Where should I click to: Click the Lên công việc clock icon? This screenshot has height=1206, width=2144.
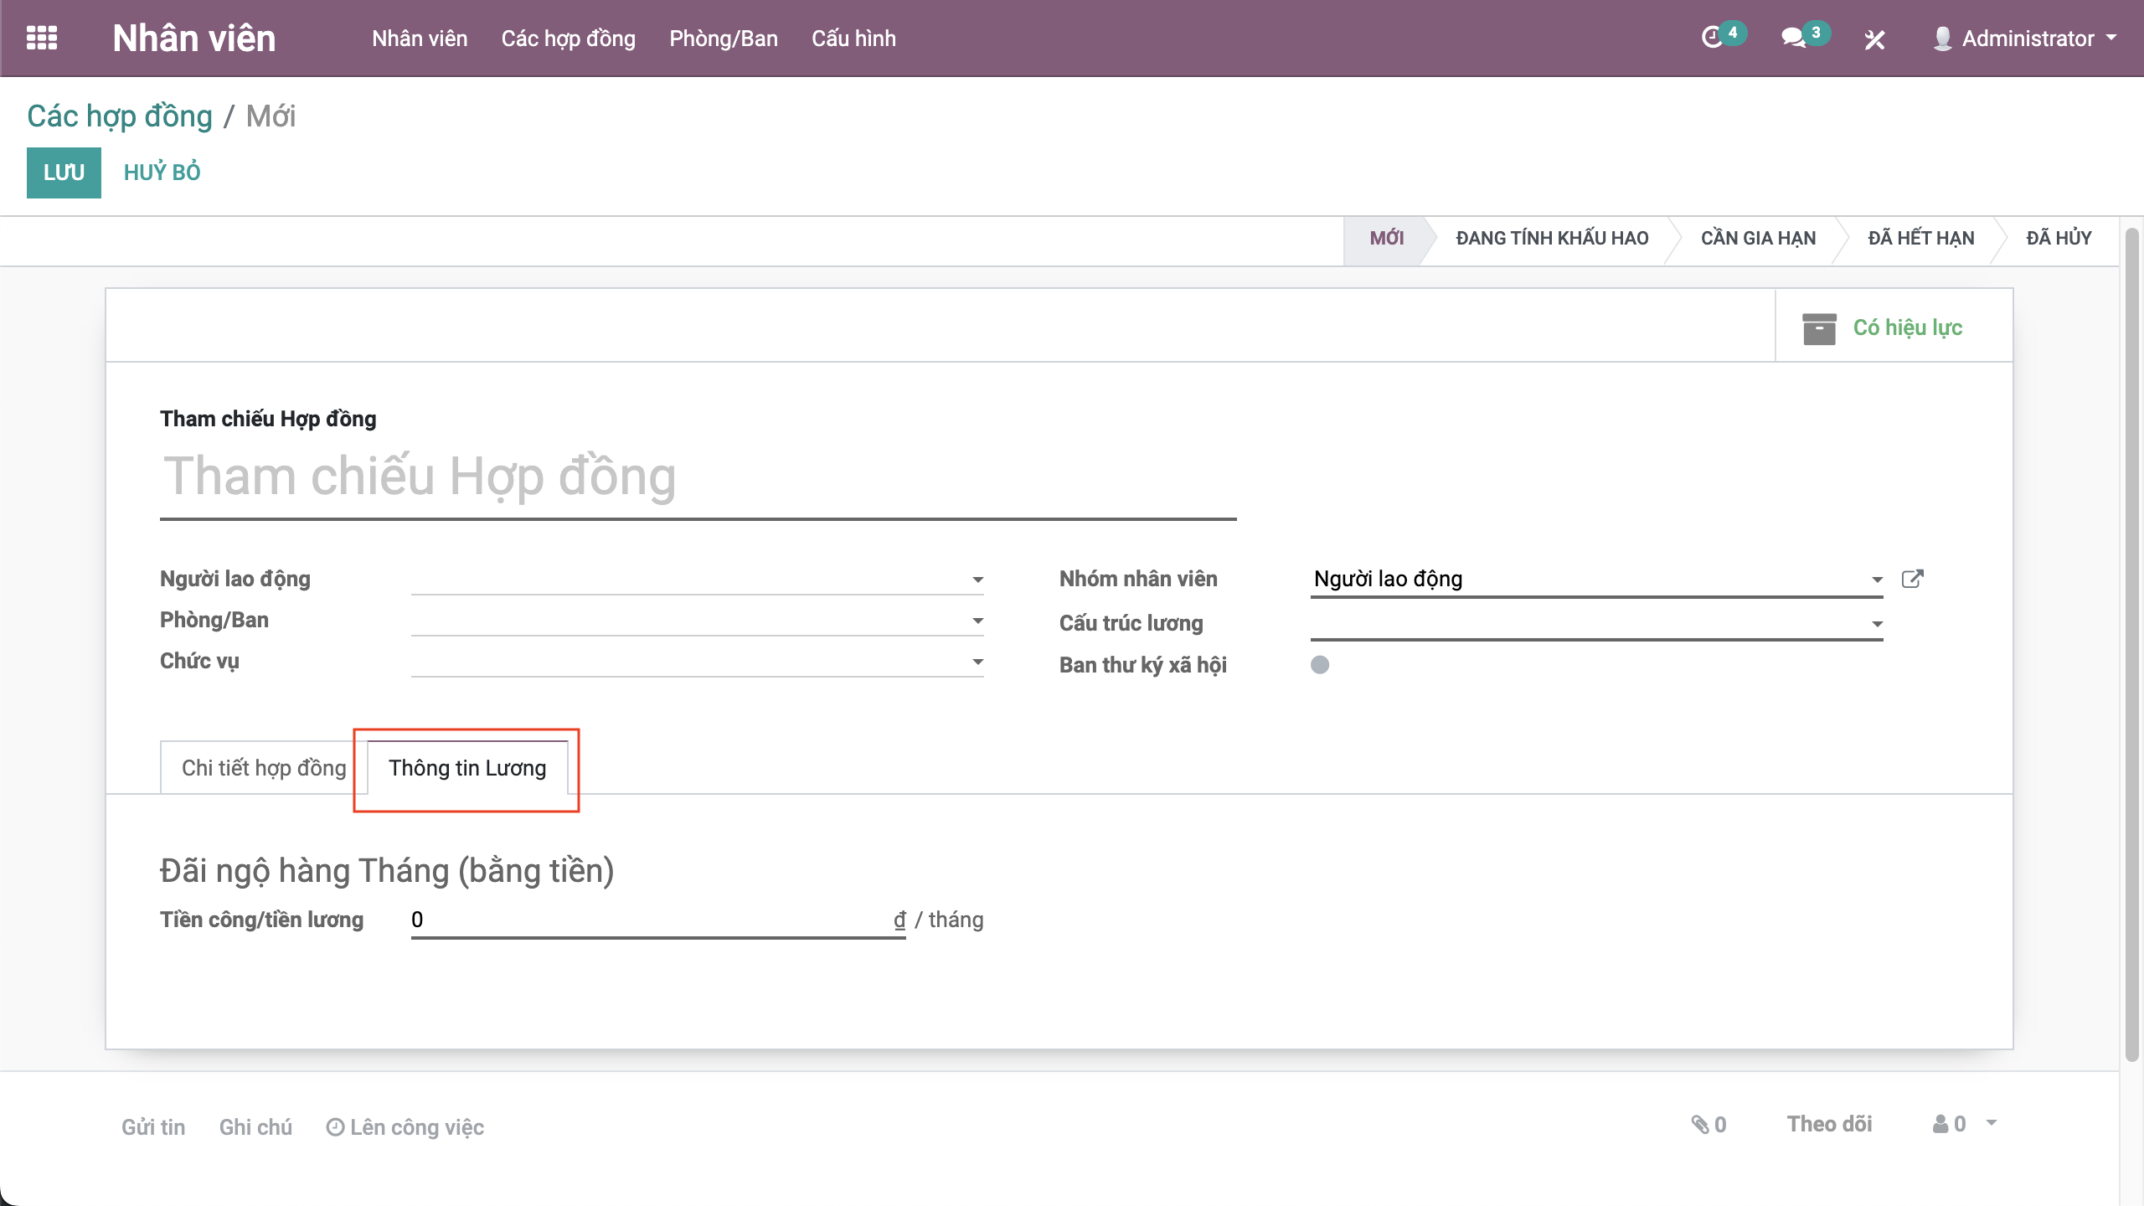coord(335,1127)
